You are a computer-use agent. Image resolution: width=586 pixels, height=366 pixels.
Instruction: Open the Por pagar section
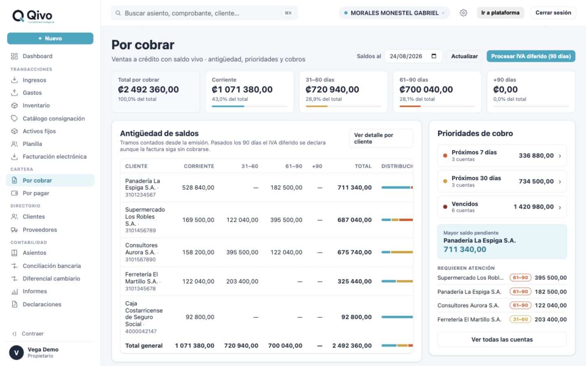[x=50, y=193]
